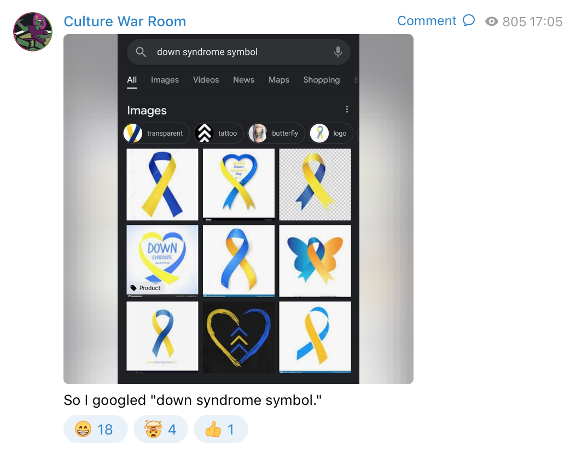Open the Images section three-dot menu
Image resolution: width=582 pixels, height=452 pixels.
(347, 109)
